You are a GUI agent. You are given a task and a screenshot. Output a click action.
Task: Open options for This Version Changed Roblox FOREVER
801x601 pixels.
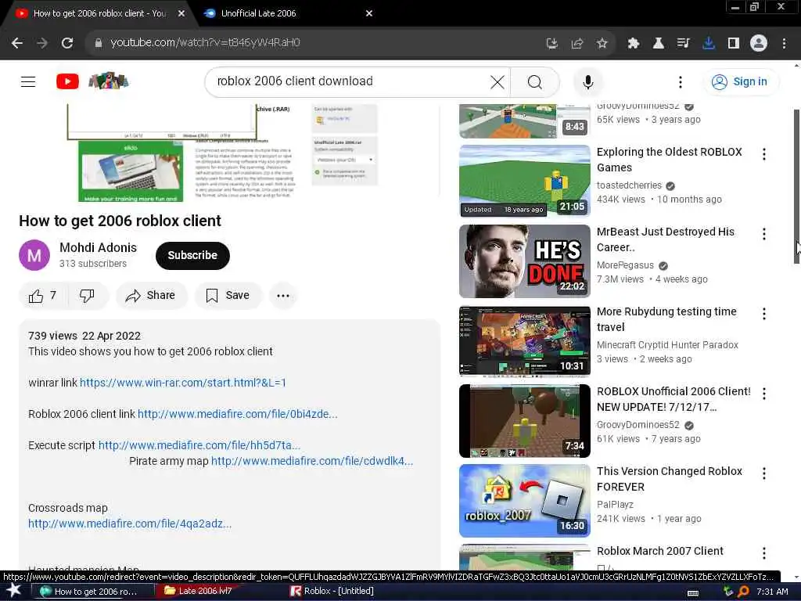point(763,473)
